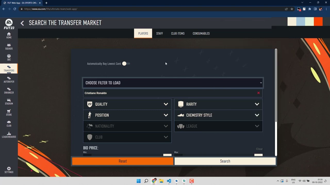Viewport: 330px width, 185px height.
Task: Open the Squads sidebar section
Action: tap(9, 47)
